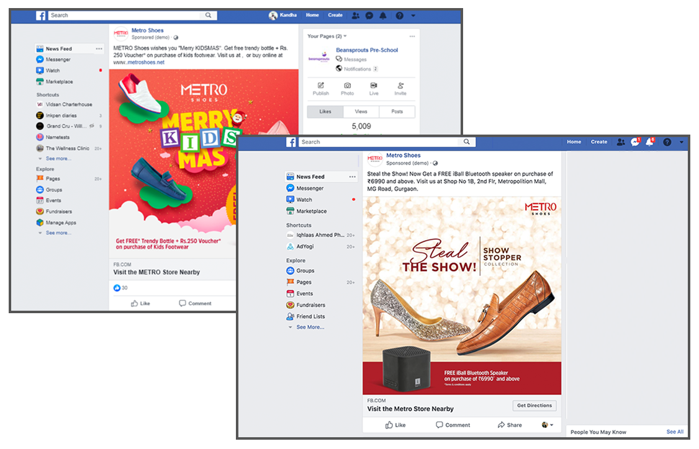Click the search magnifier in Steal the Show window
Image resolution: width=699 pixels, height=449 pixels.
(x=466, y=141)
